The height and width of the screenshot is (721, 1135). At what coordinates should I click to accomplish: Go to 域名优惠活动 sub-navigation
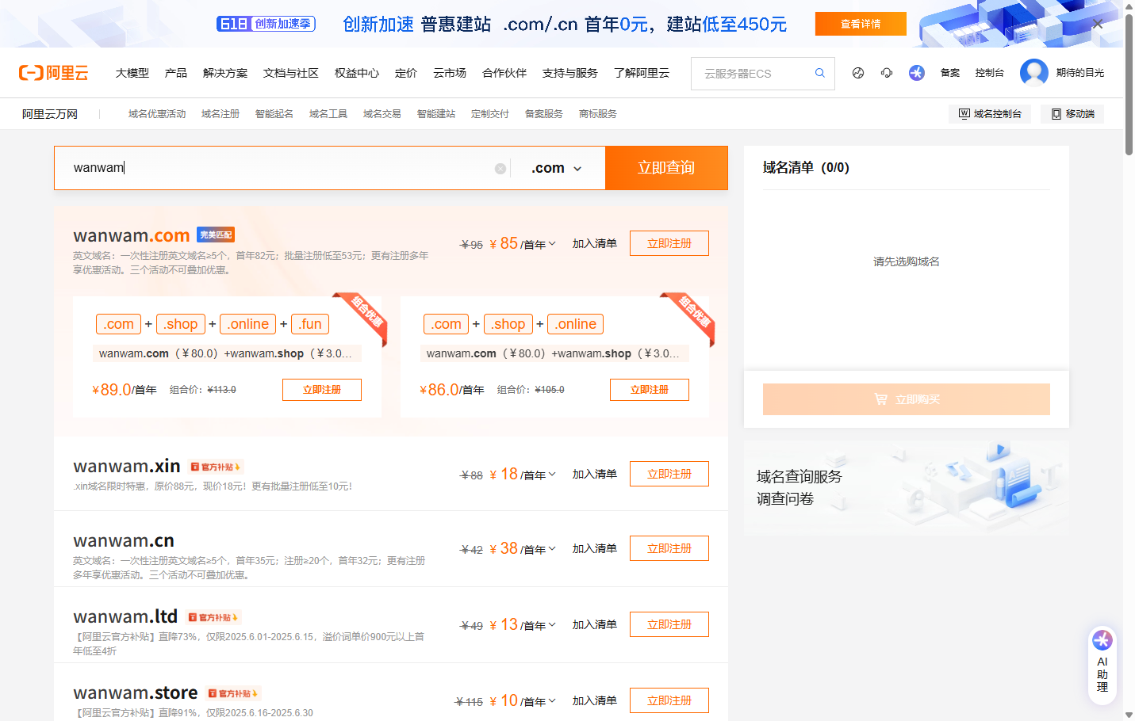157,114
